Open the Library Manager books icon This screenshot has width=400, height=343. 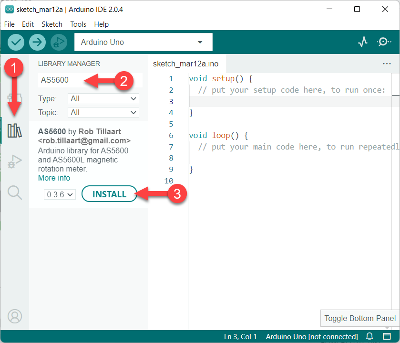click(x=14, y=130)
